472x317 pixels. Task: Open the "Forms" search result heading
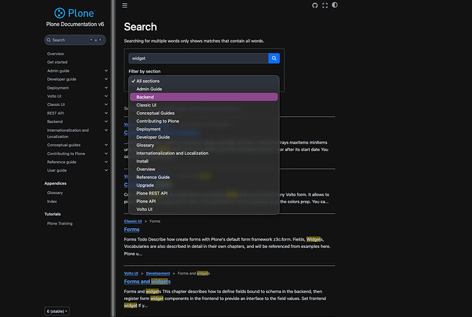tap(131, 230)
